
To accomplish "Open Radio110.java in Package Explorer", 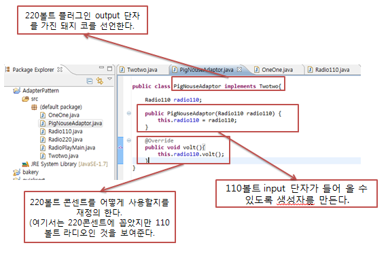I will click(x=65, y=131).
